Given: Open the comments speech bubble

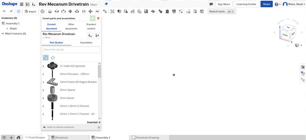Looking at the screenshot, I should pos(211,4).
